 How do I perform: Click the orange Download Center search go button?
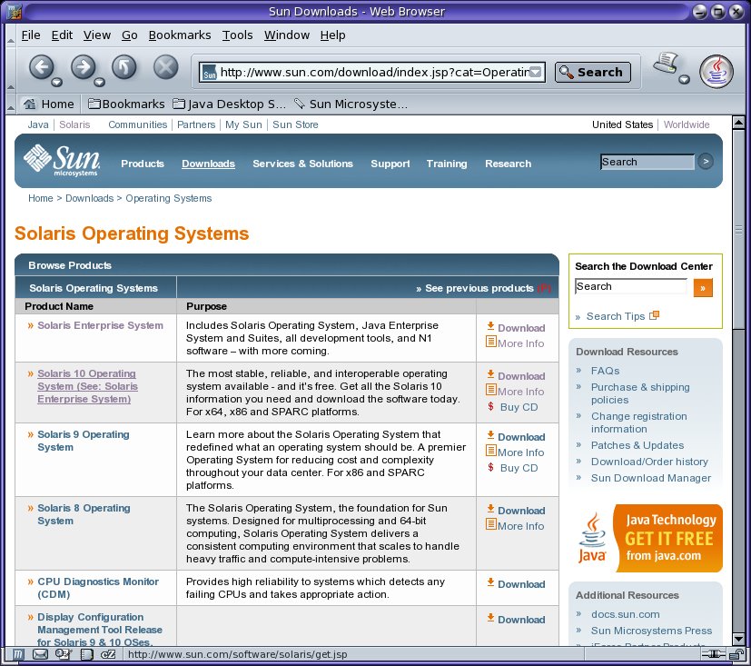(703, 288)
